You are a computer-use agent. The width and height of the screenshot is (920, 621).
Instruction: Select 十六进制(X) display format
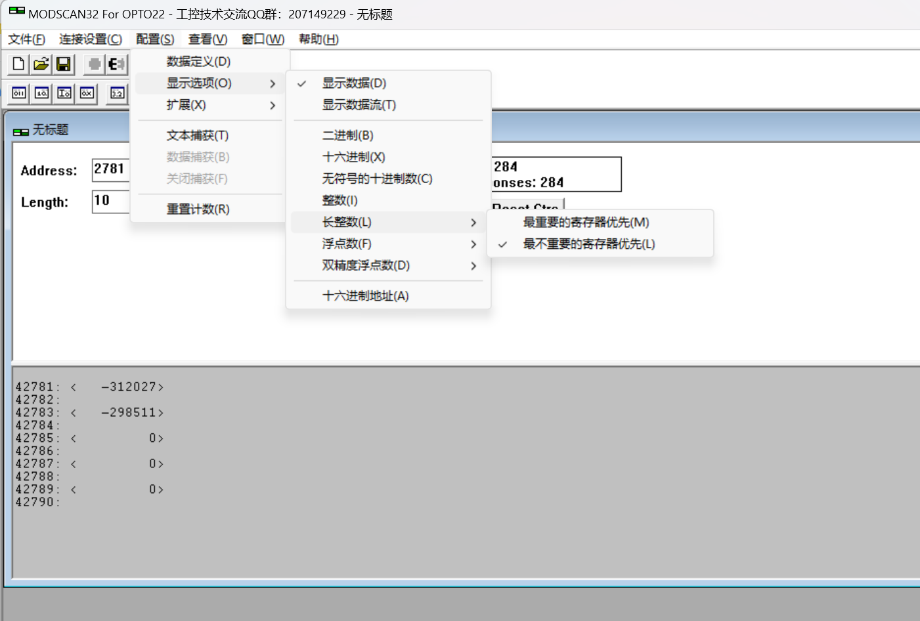pyautogui.click(x=389, y=157)
